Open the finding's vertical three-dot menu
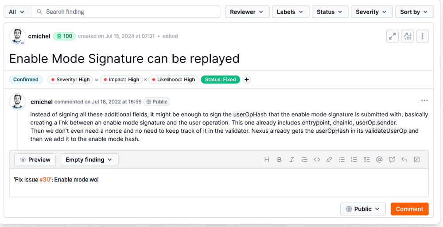Screen dimensions: 443x227 coord(422,36)
